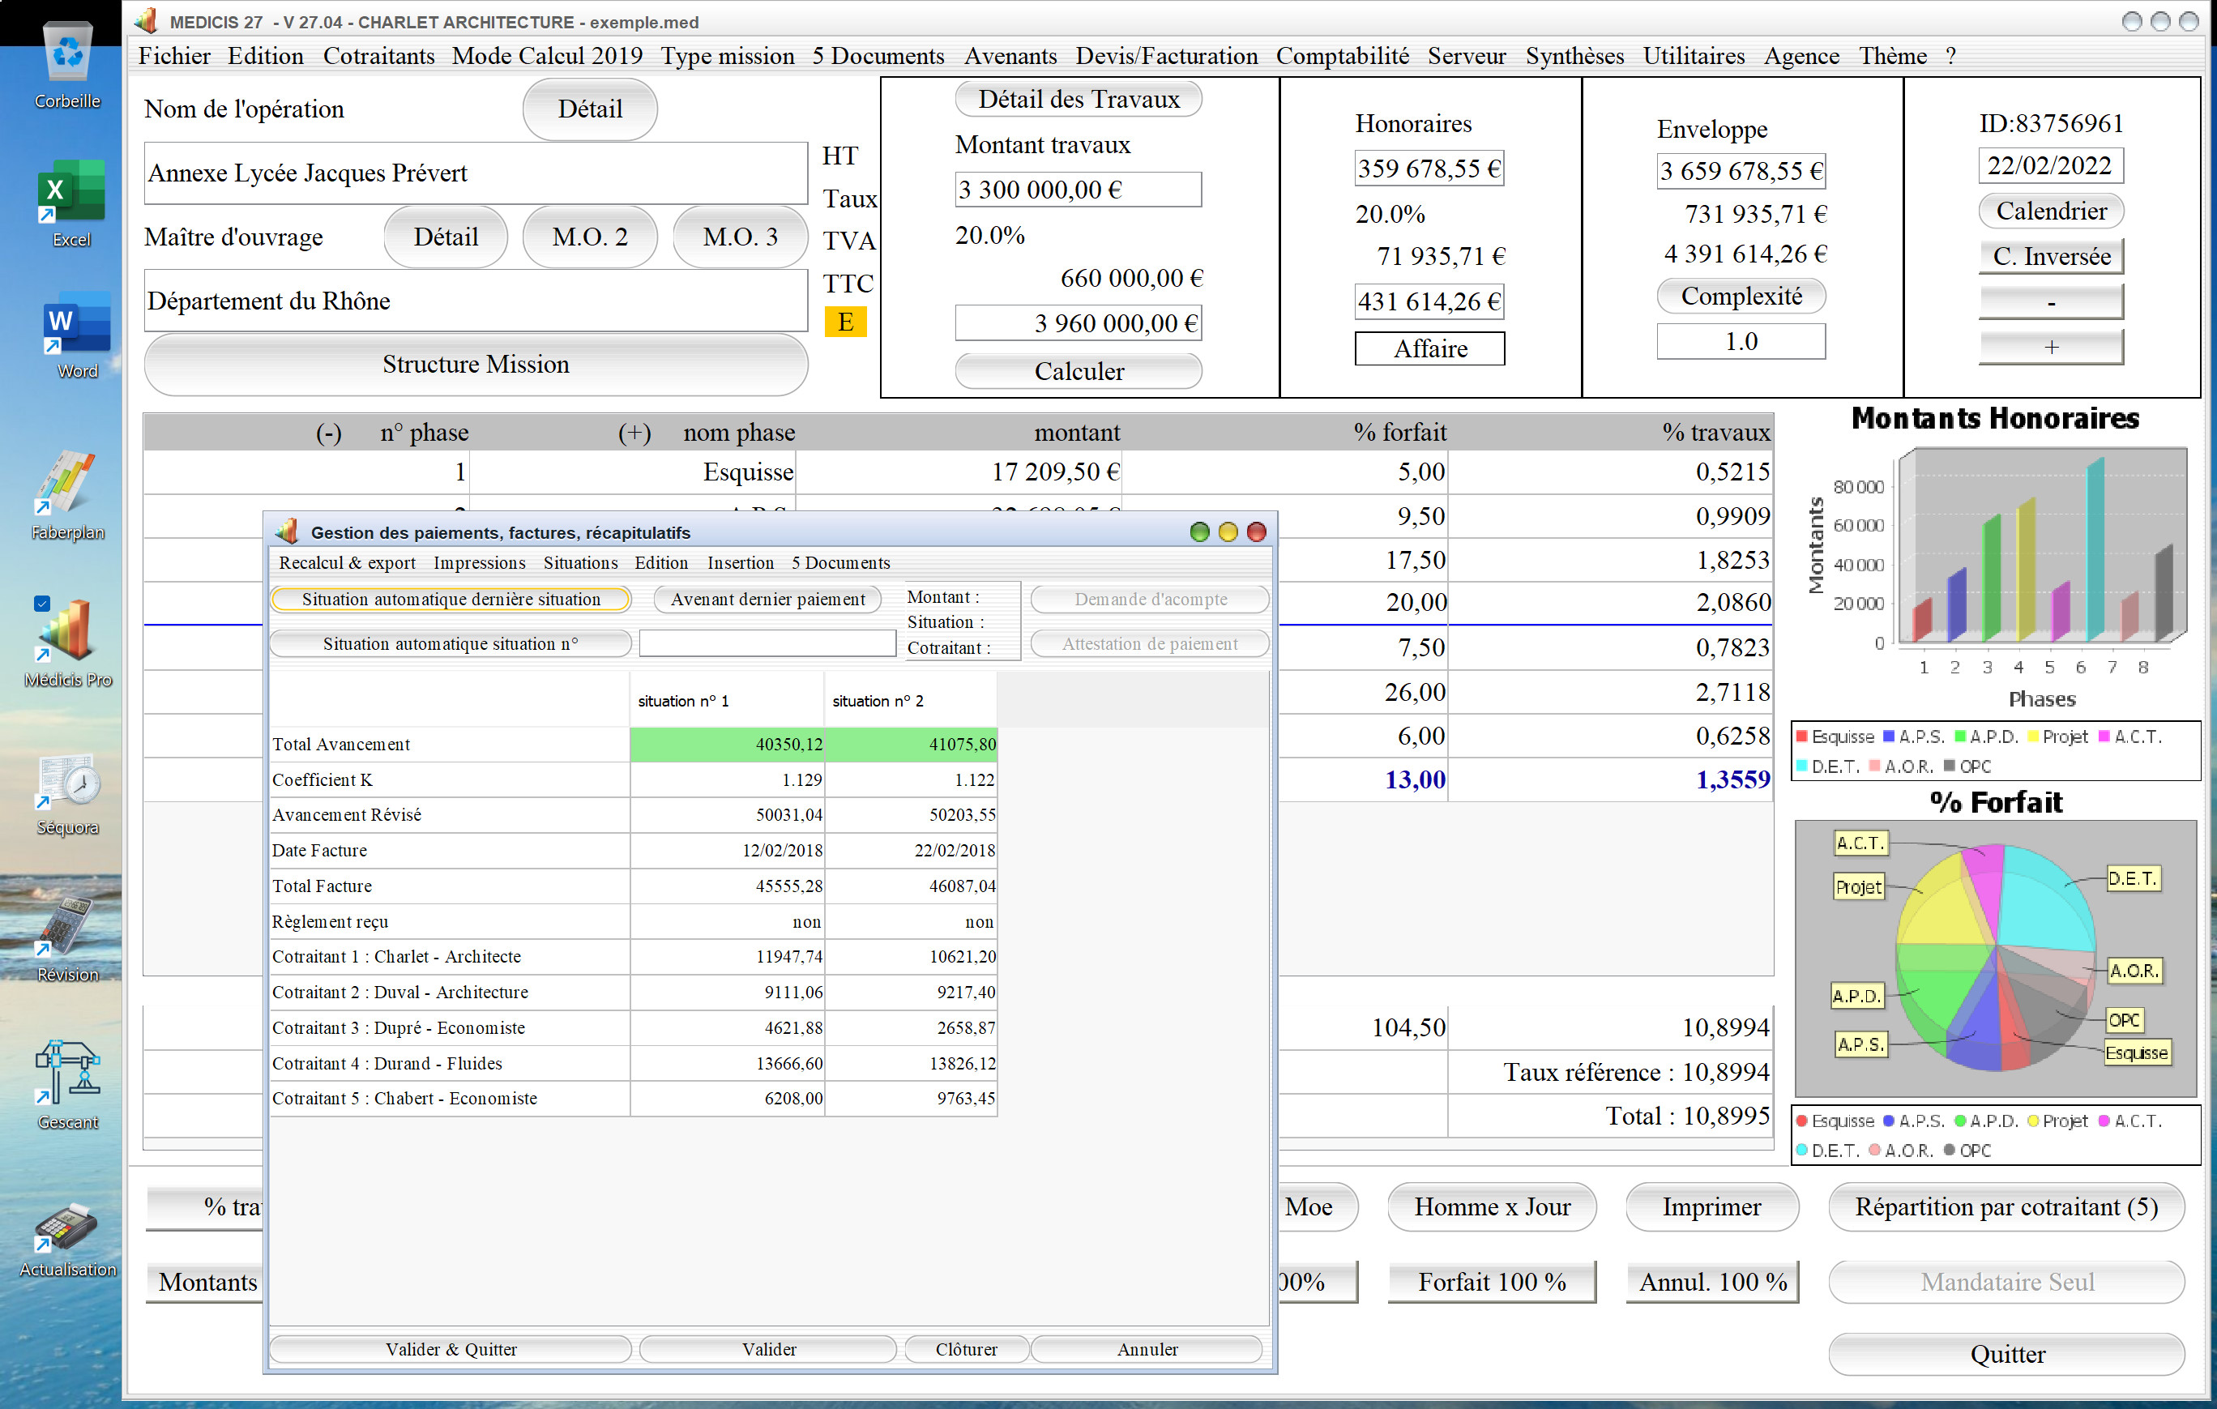Open the Synthèses menu
Screen dimensions: 2217x1409
[1574, 56]
